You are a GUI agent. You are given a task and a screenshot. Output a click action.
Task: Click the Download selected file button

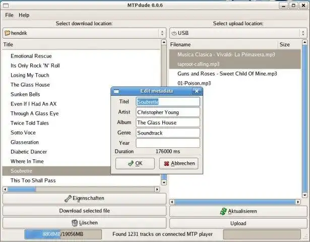pyautogui.click(x=84, y=211)
